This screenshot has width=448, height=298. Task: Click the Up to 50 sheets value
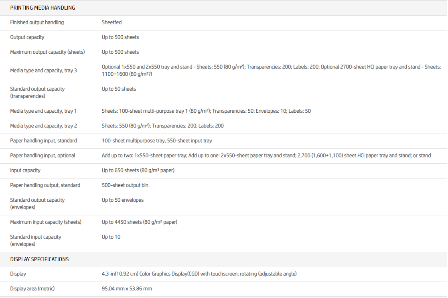[x=119, y=89]
